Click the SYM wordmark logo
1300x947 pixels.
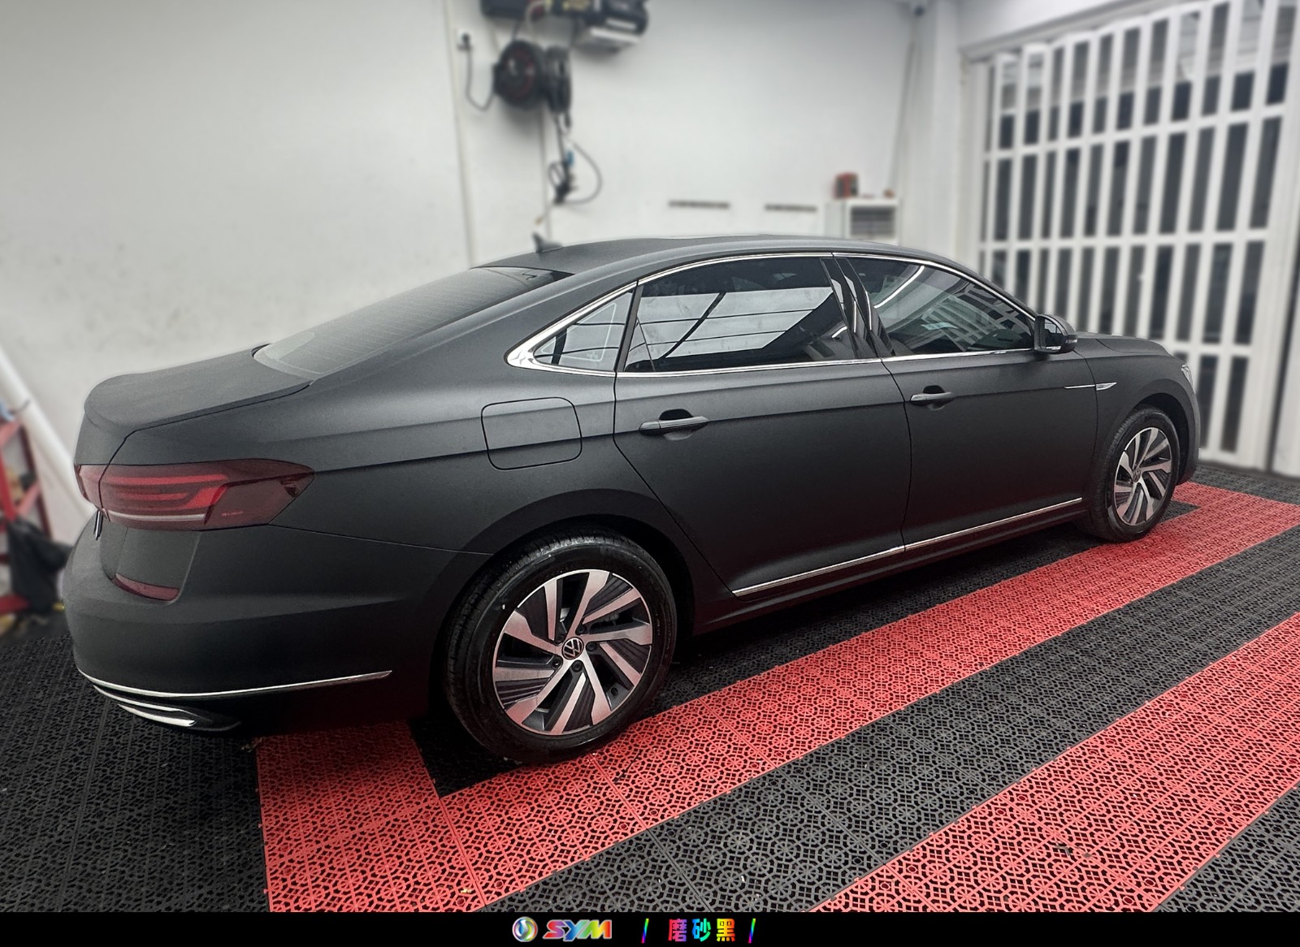578,929
